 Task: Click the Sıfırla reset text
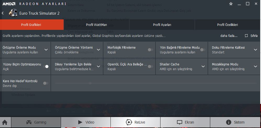[254, 36]
